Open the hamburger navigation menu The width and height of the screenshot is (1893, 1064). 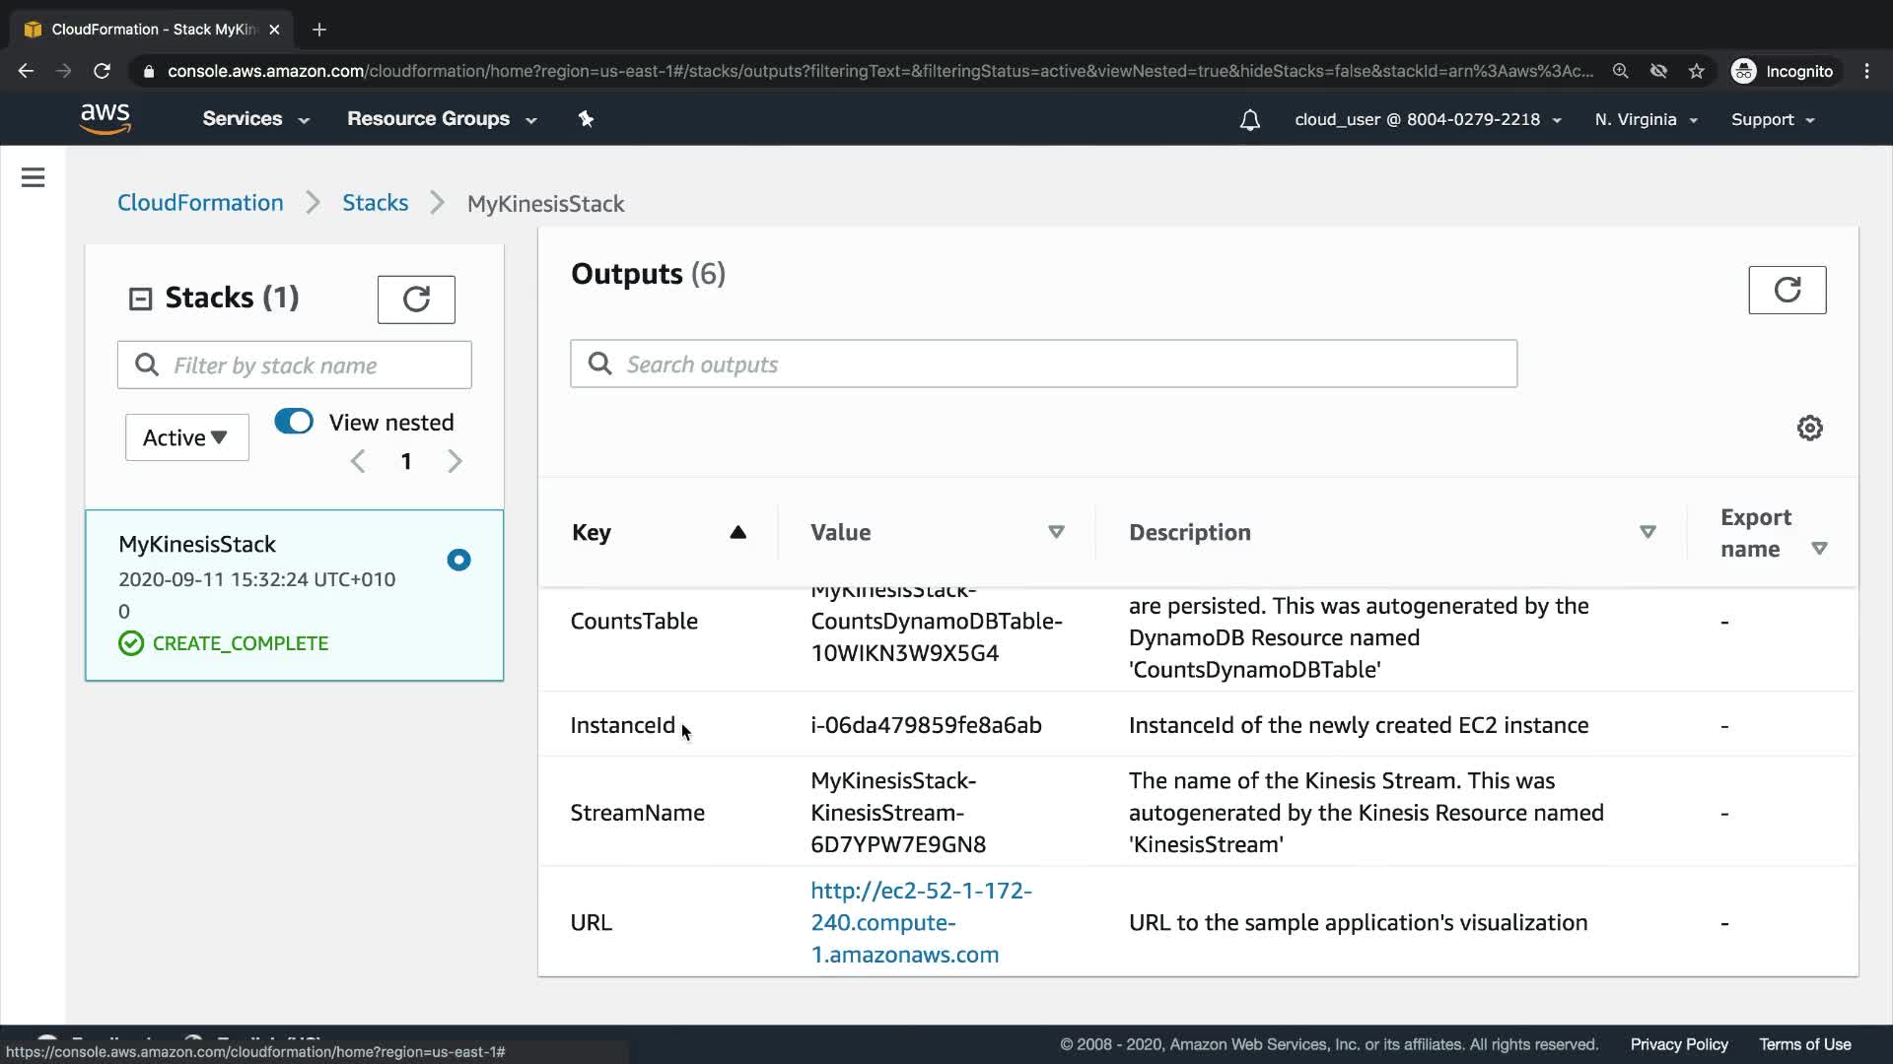point(33,177)
